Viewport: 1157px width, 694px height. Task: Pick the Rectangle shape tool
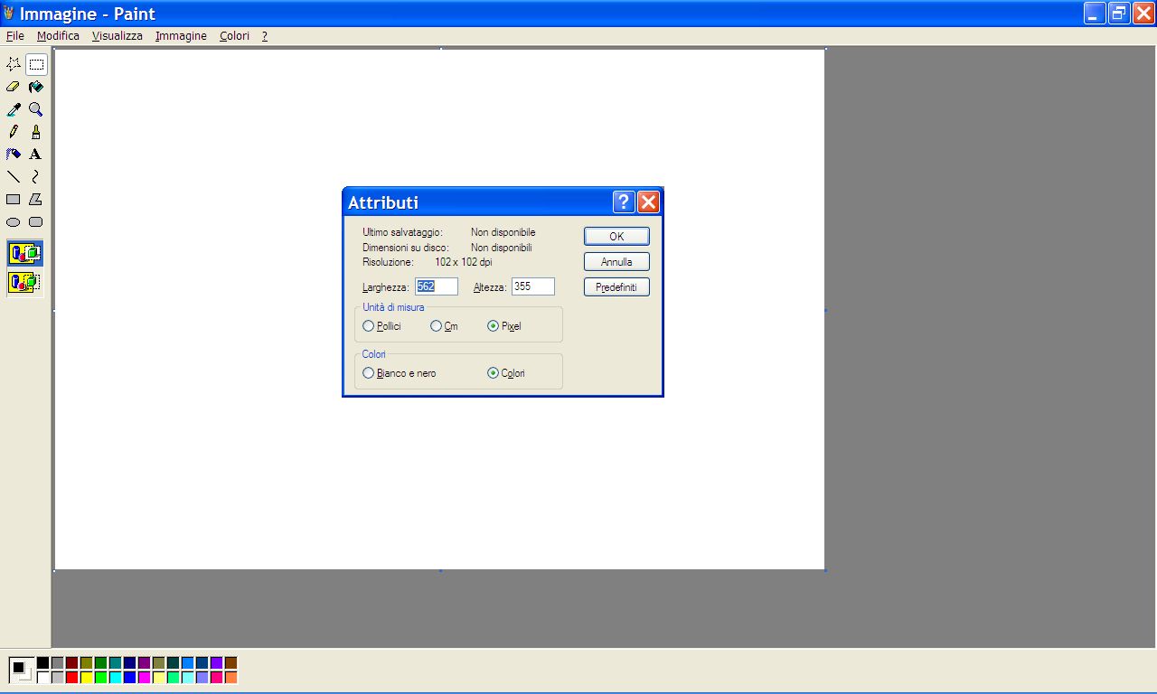pyautogui.click(x=14, y=200)
